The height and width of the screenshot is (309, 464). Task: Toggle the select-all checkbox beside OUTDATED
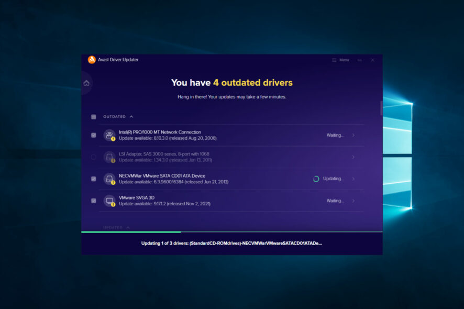(94, 117)
